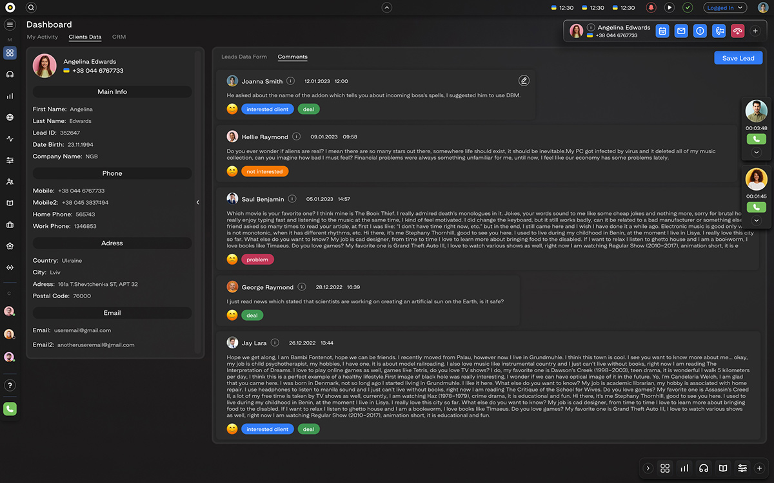Edit Joanna Smith's comment with pencil icon
774x483 pixels.
point(524,80)
